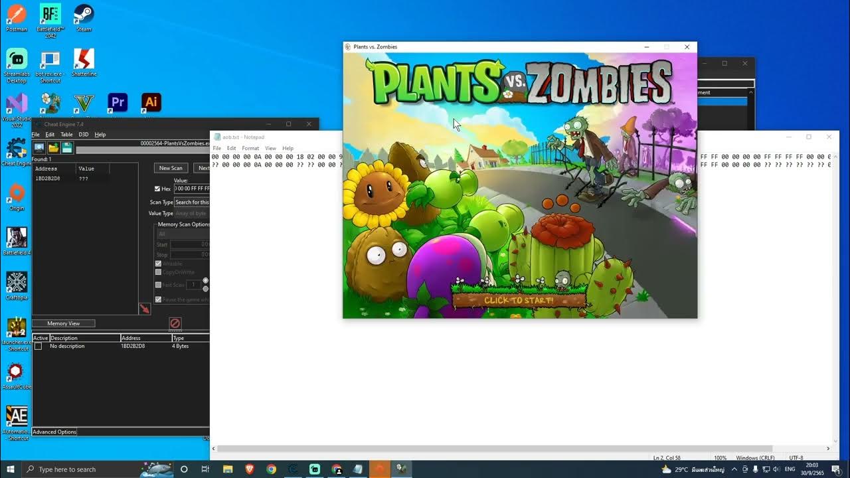
Task: Open the D3D menu in Cheat Engine
Action: pyautogui.click(x=84, y=134)
